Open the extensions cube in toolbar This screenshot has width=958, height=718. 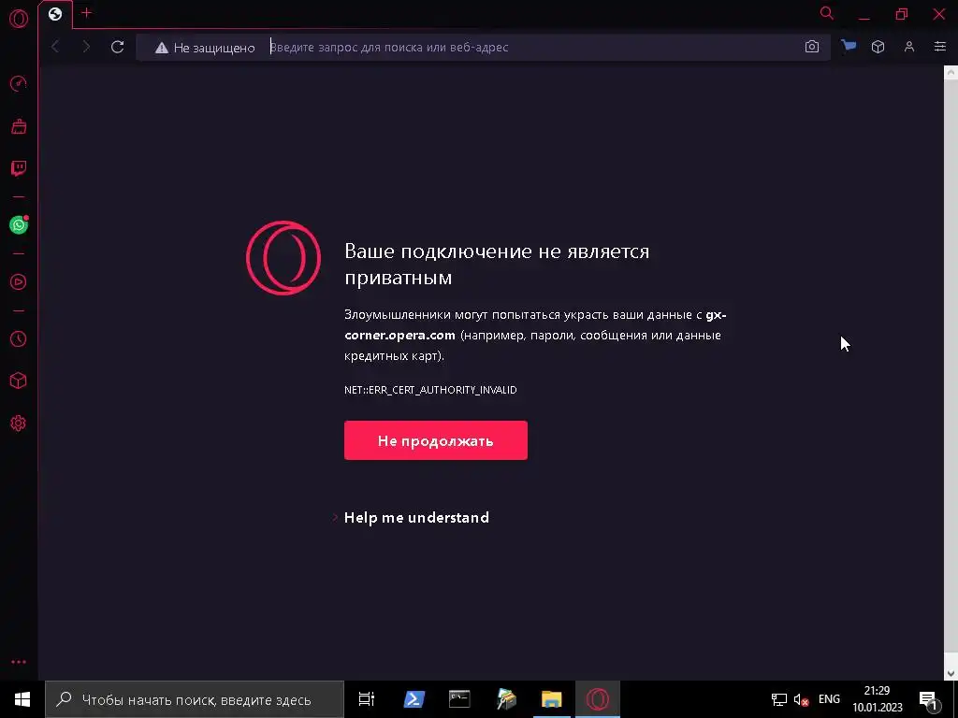click(878, 47)
